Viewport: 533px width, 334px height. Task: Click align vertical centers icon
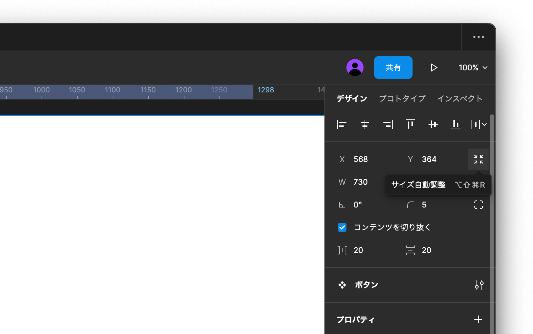[433, 124]
